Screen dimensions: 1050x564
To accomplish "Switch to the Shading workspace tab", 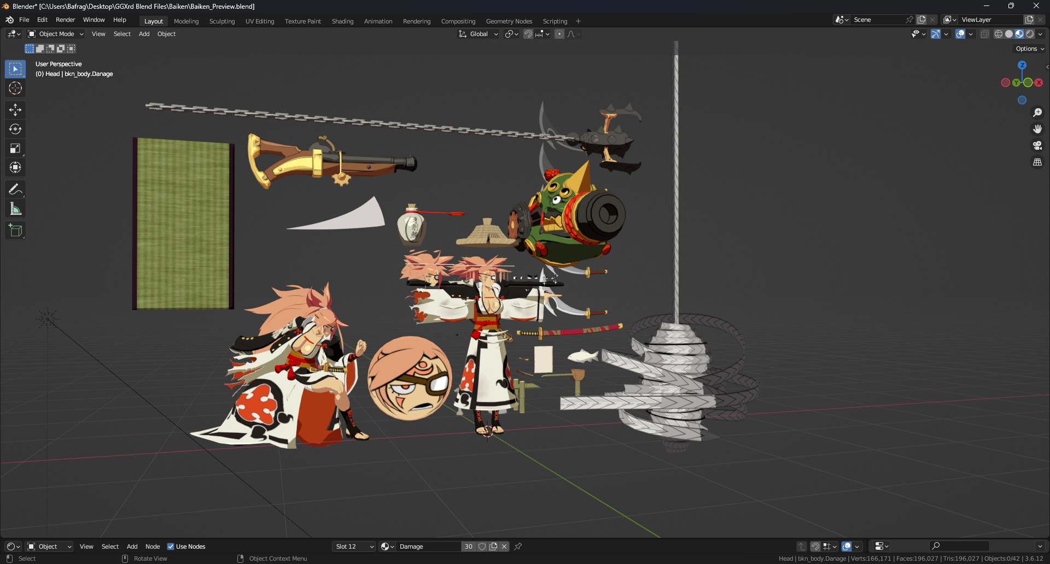I will (x=342, y=21).
